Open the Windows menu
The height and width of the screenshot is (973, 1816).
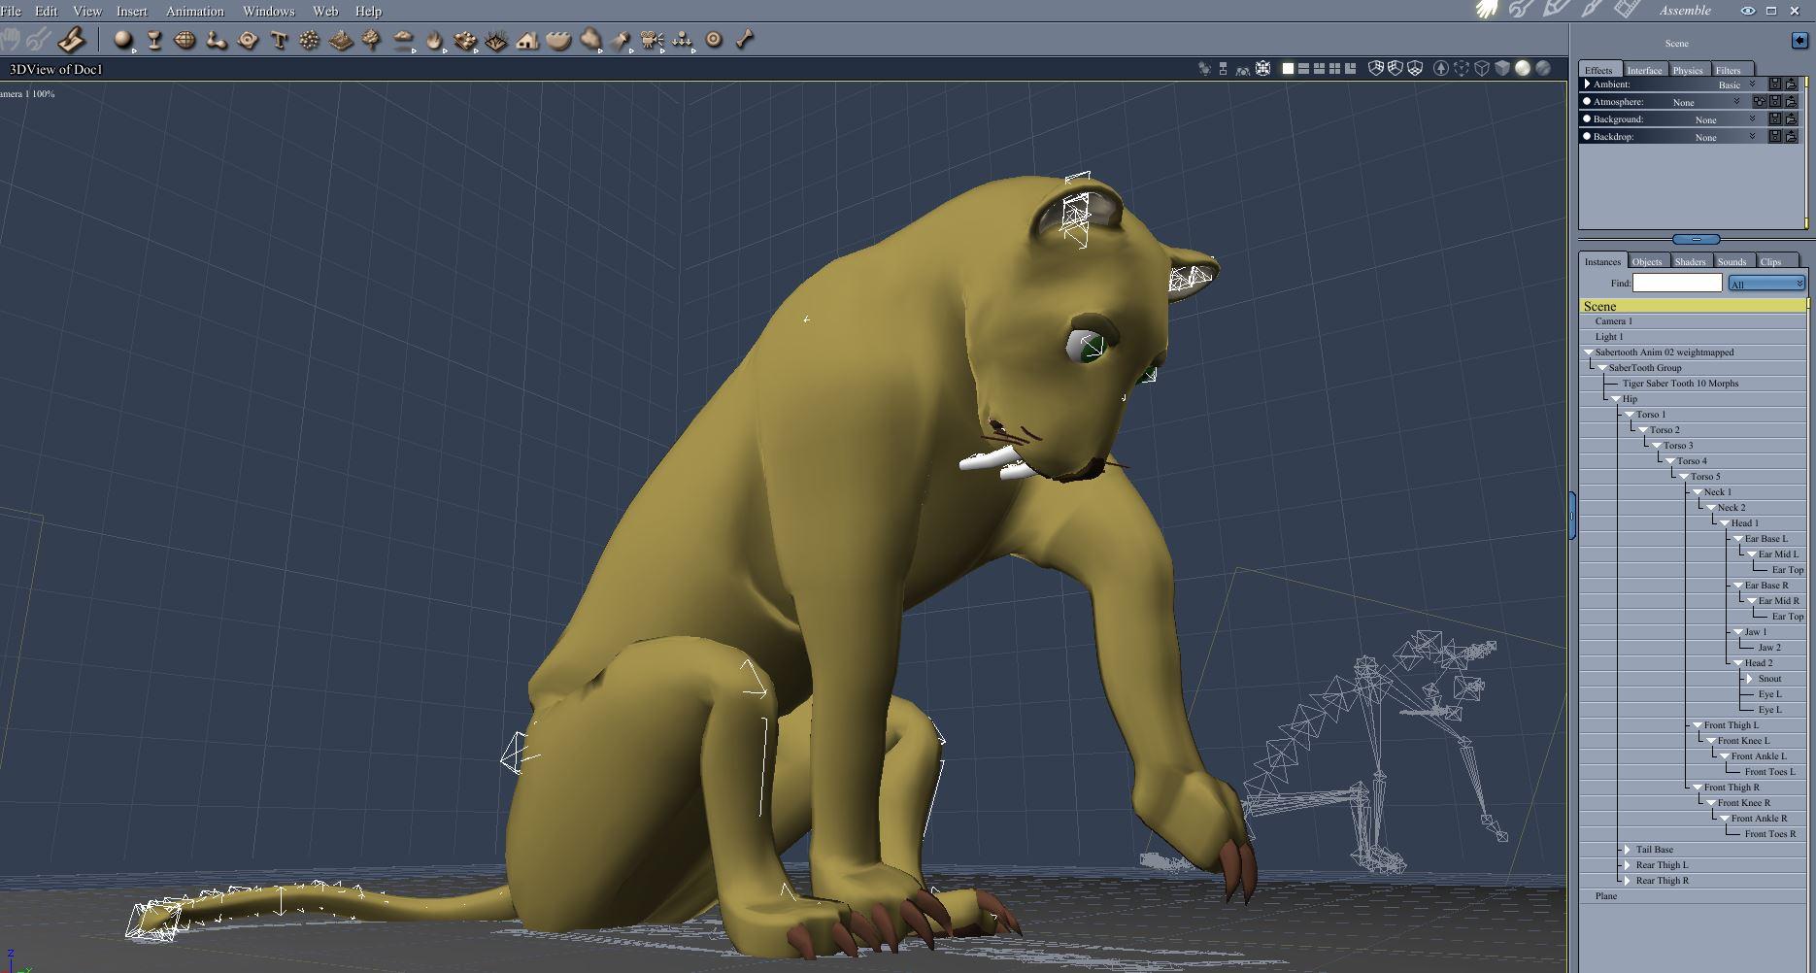click(268, 11)
